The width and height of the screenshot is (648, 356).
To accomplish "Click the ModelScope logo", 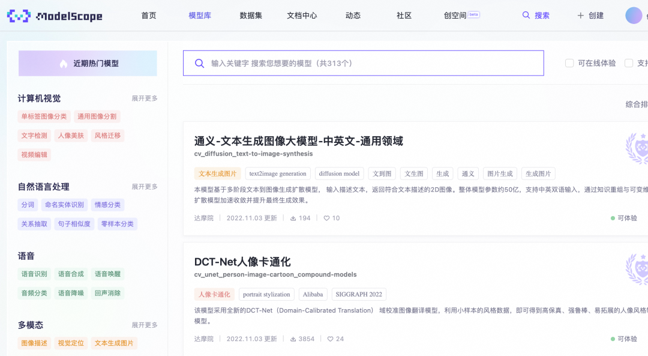I will click(x=55, y=16).
